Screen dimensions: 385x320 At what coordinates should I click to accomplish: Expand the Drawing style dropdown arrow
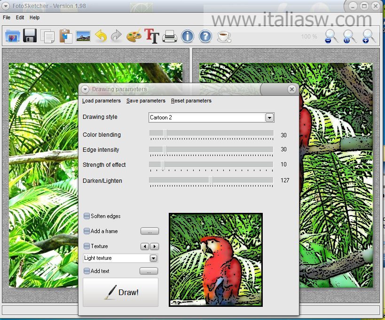click(269, 117)
